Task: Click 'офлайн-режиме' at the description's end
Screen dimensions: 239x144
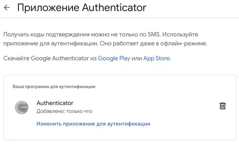Action: point(187,43)
